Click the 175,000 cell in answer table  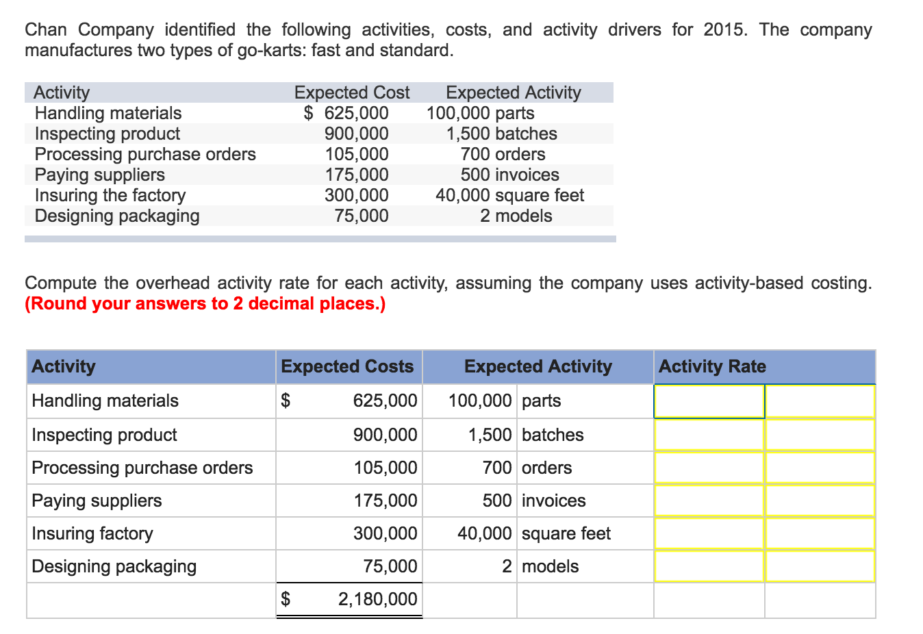(349, 500)
